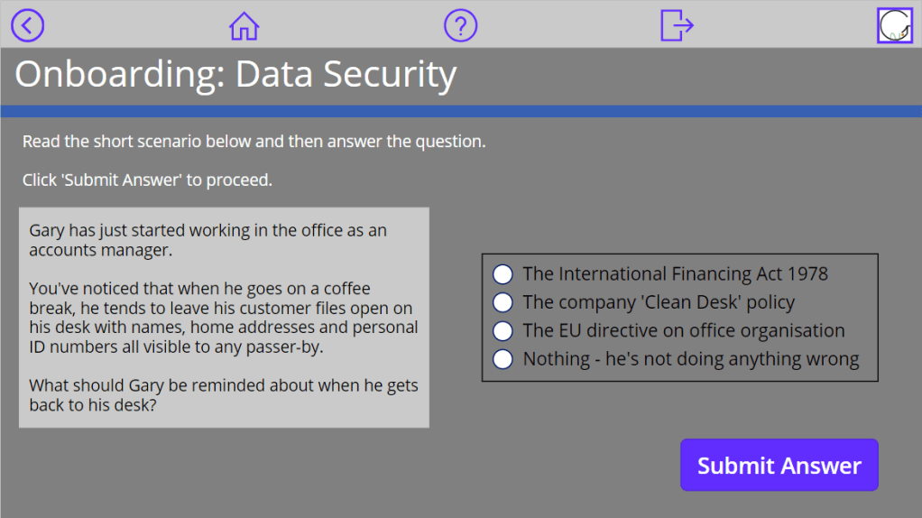Click the blue progress bar under the title
This screenshot has height=518, width=922.
[461, 111]
